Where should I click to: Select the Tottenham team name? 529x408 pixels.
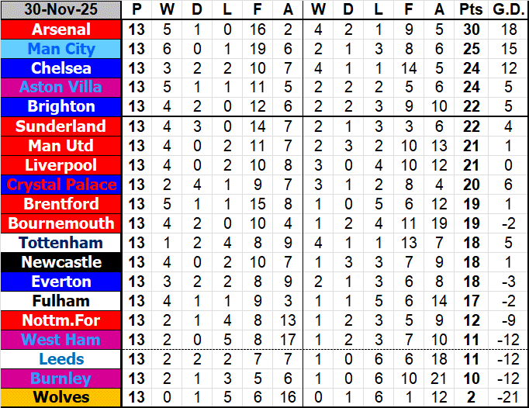61,243
